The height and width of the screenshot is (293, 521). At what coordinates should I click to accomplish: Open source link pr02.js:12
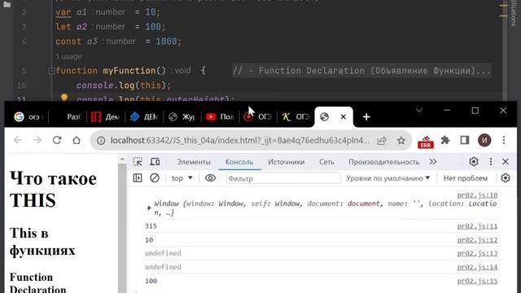477,240
